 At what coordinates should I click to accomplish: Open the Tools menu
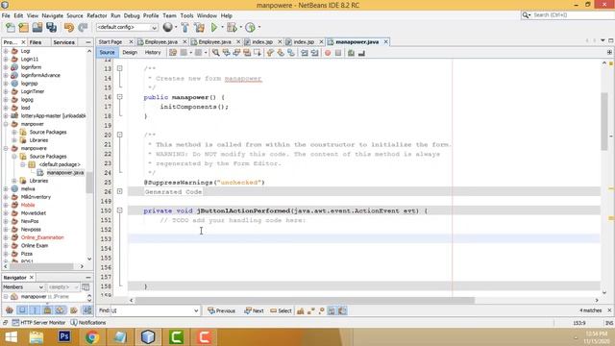coord(186,15)
